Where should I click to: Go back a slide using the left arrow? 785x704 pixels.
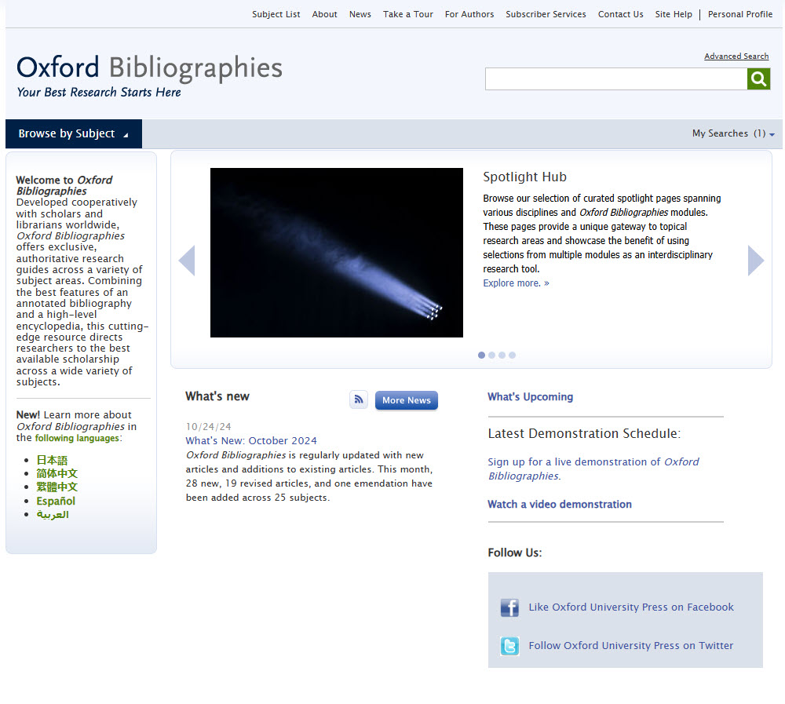coord(187,260)
